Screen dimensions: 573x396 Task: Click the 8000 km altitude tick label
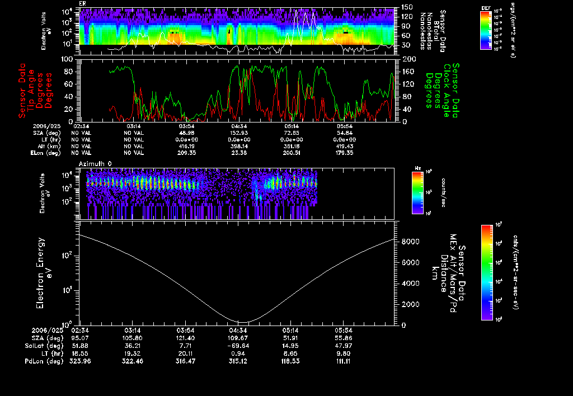(410, 242)
